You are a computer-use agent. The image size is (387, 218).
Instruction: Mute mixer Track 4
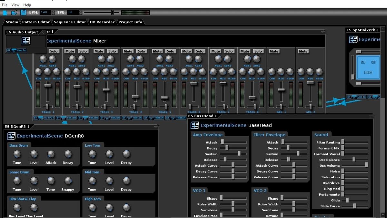[128, 51]
